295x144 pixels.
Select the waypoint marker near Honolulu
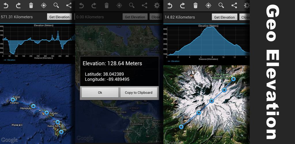point(33,106)
